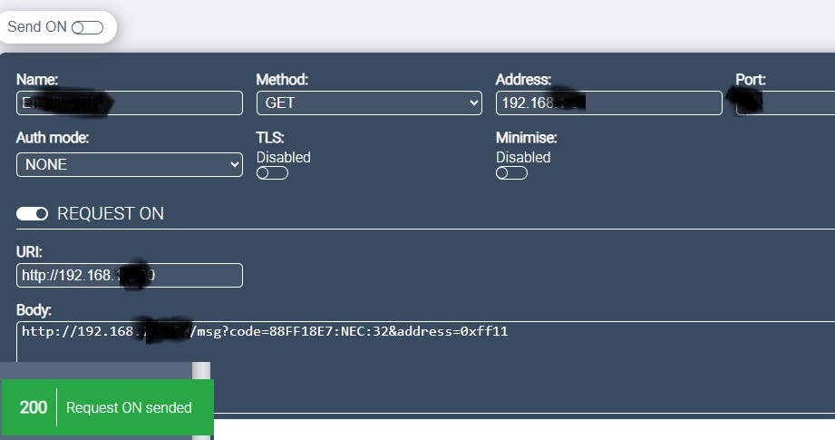Viewport: 835px width, 440px height.
Task: Open the Auth mode dropdown showing NONE
Action: pos(130,164)
